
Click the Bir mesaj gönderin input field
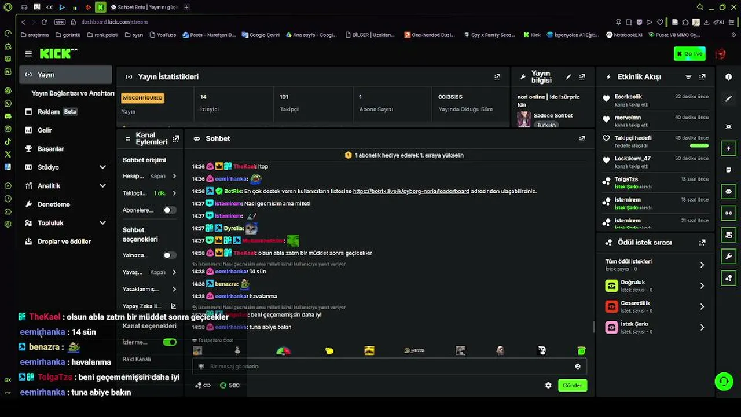[389, 366]
